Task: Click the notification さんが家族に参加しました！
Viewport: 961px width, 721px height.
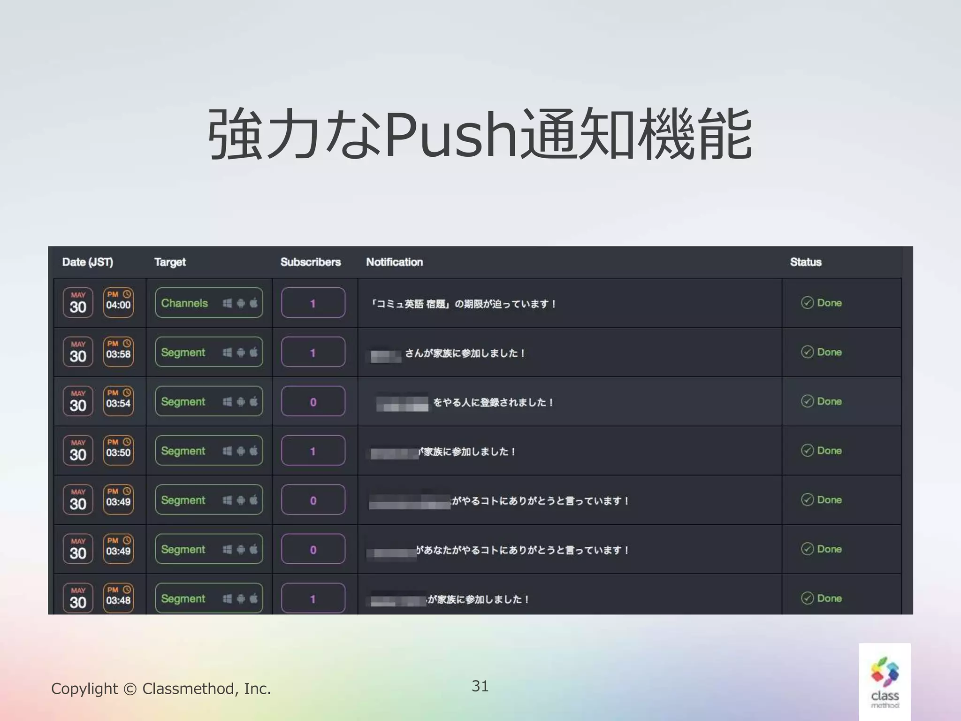Action: pyautogui.click(x=465, y=353)
